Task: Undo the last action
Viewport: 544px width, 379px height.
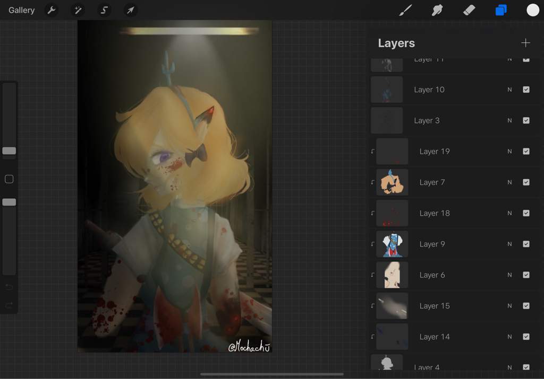Action: pyautogui.click(x=9, y=287)
